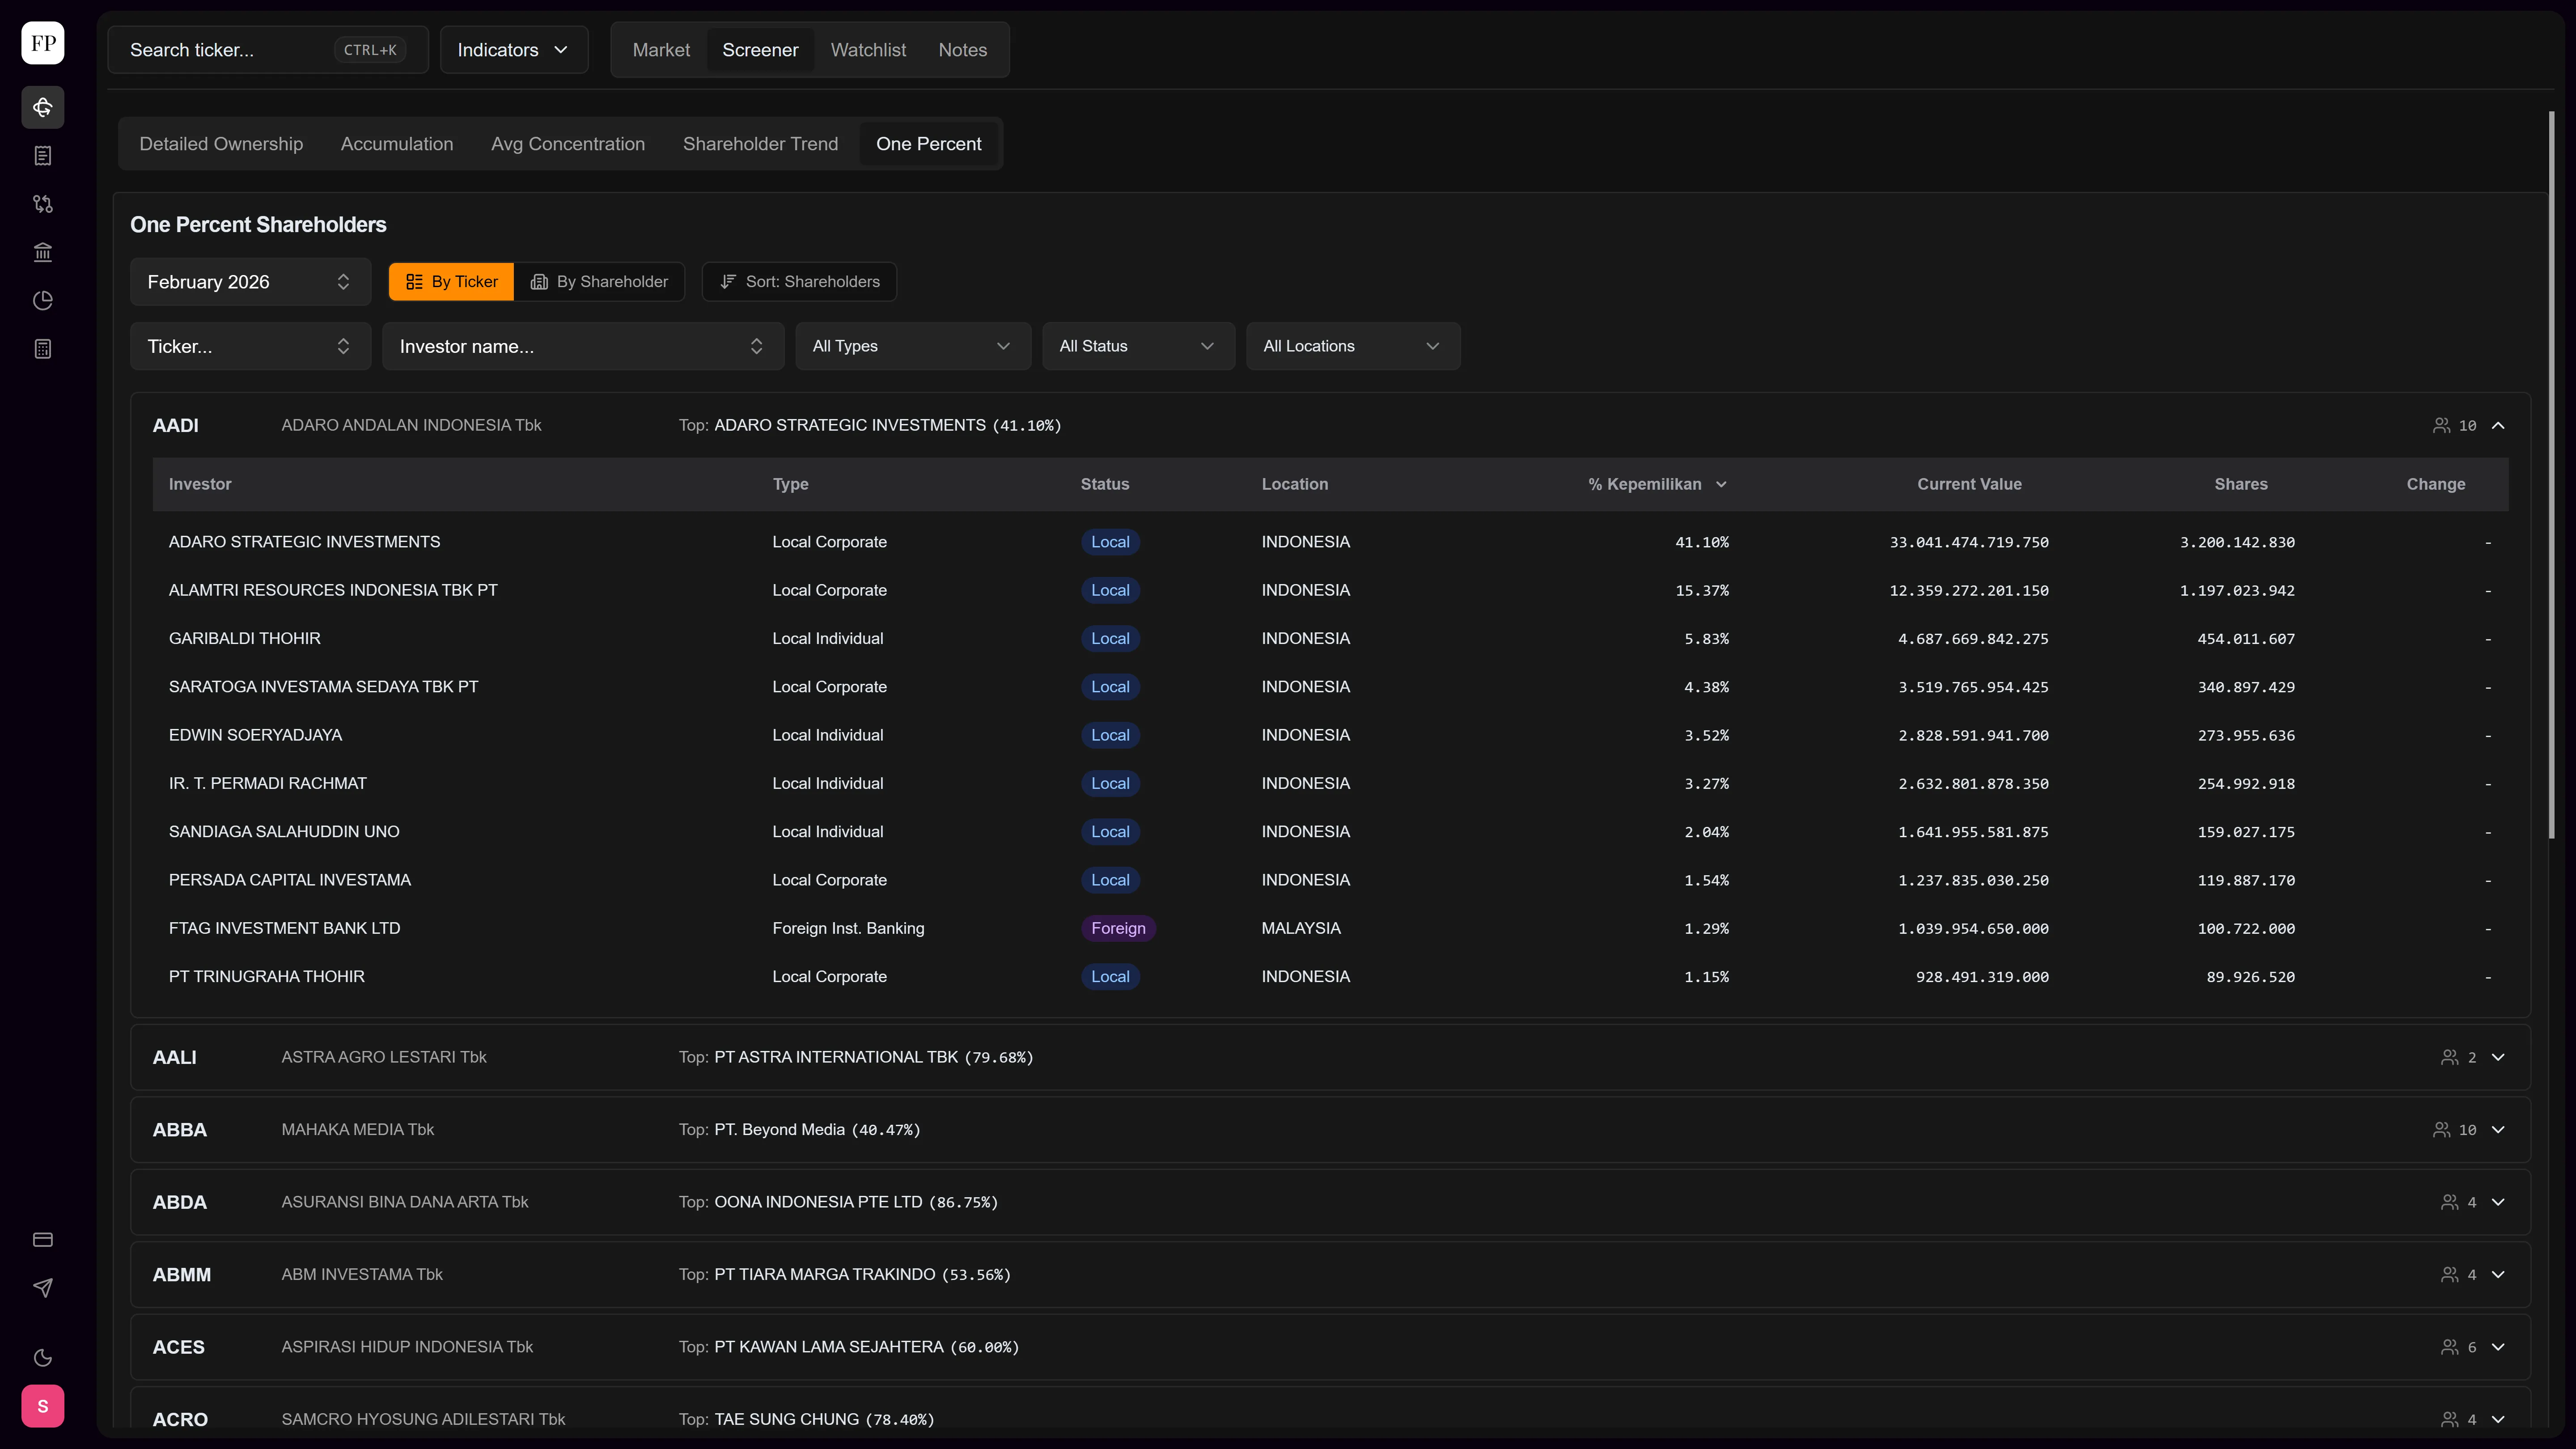Viewport: 2576px width, 1449px height.
Task: Switch to the Notes tab
Action: coord(962,50)
